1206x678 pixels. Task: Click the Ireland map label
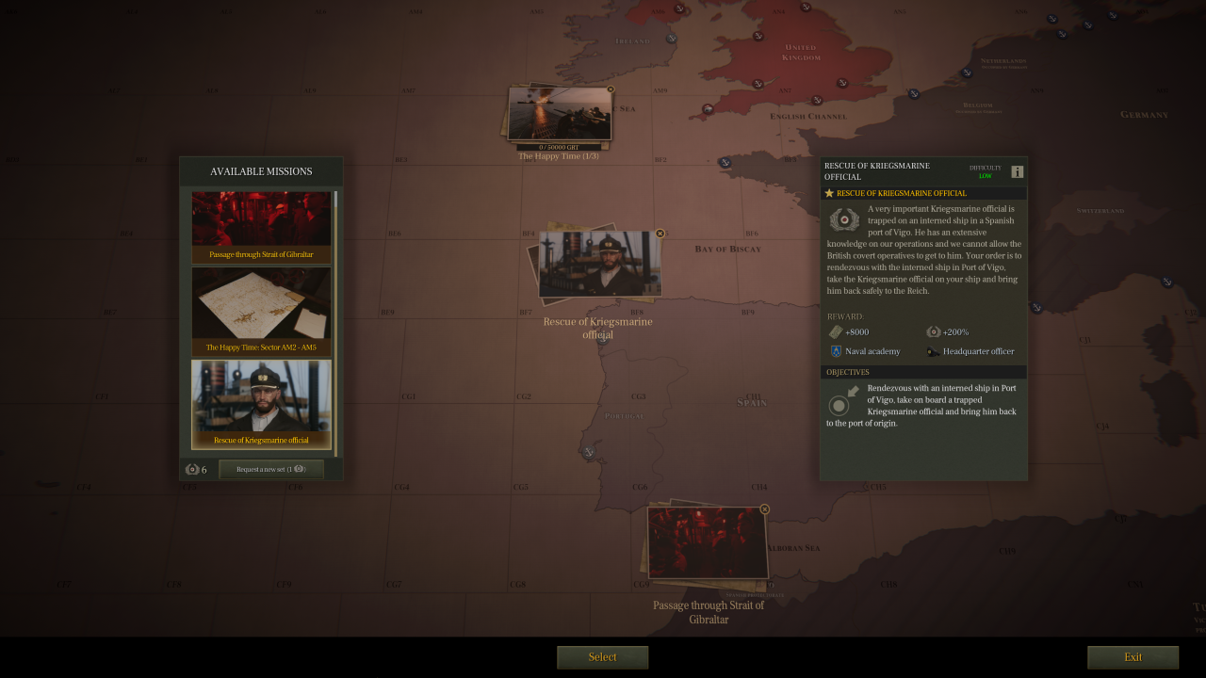pyautogui.click(x=632, y=41)
